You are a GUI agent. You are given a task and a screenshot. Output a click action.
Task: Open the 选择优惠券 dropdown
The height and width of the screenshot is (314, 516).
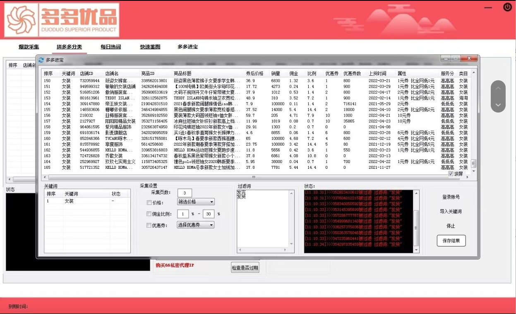pos(195,224)
